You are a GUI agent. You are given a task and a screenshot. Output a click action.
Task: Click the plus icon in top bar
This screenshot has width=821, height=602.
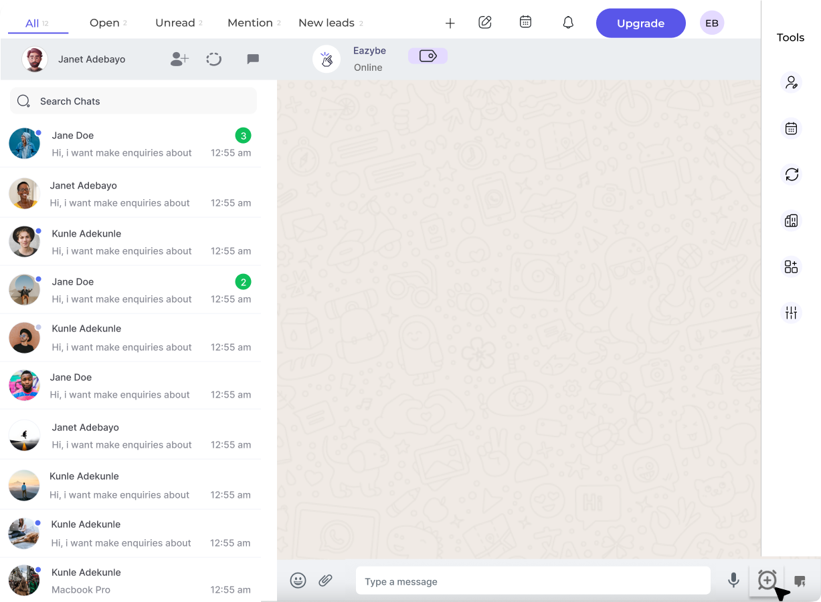pyautogui.click(x=450, y=23)
